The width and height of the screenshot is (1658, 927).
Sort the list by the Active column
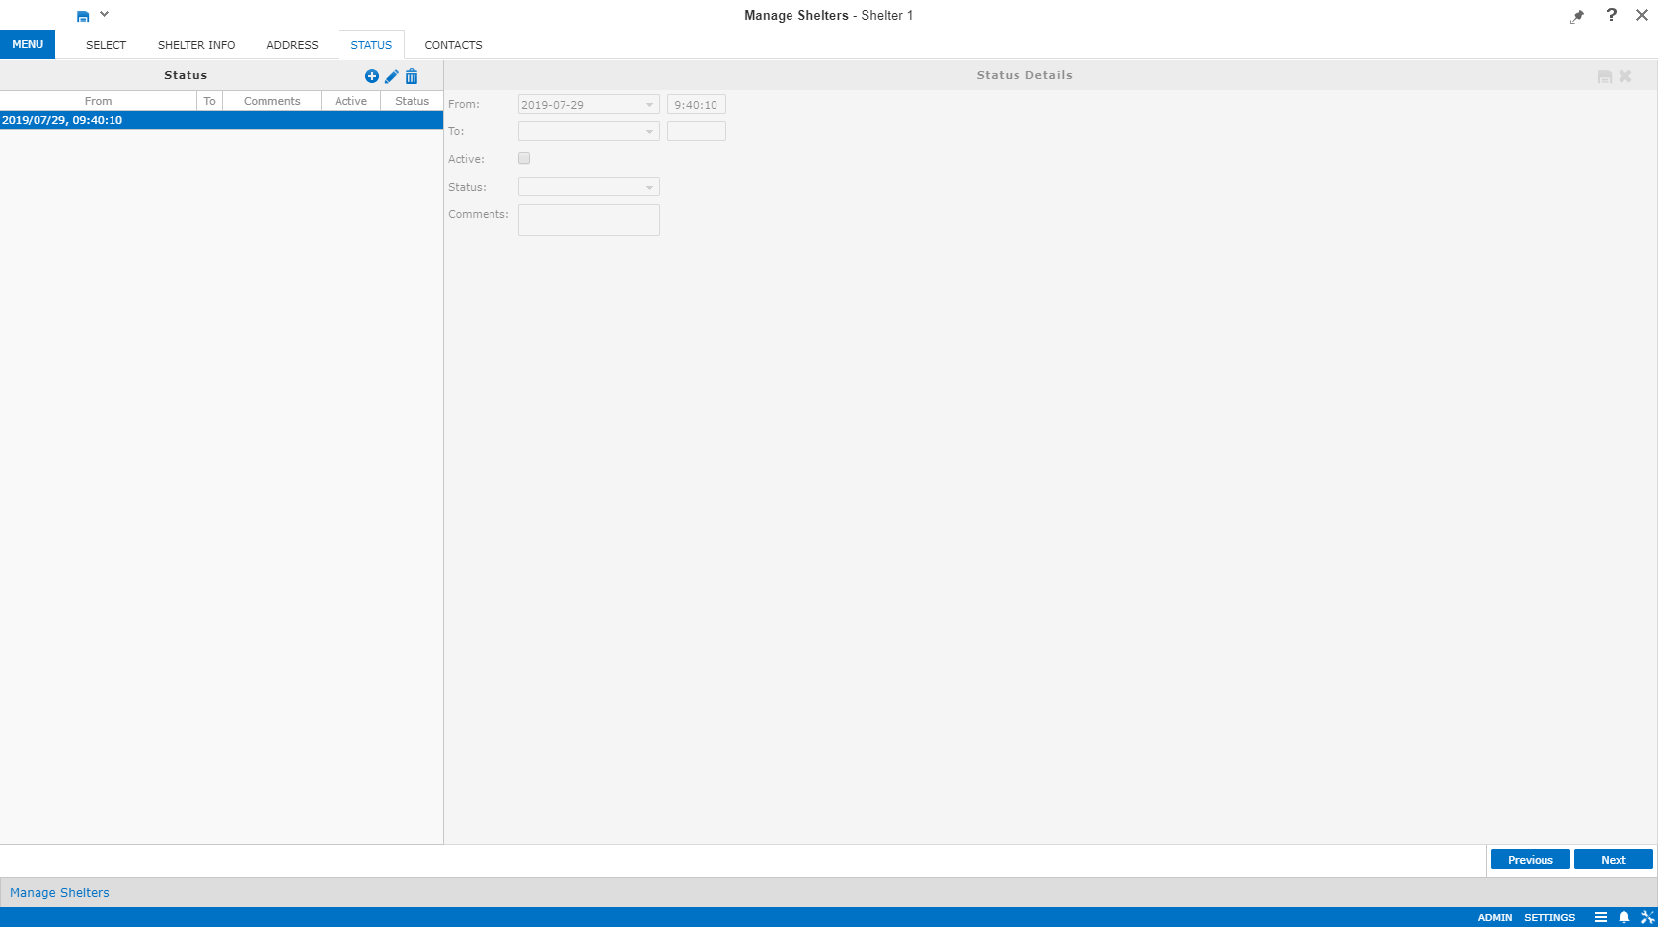coord(350,100)
